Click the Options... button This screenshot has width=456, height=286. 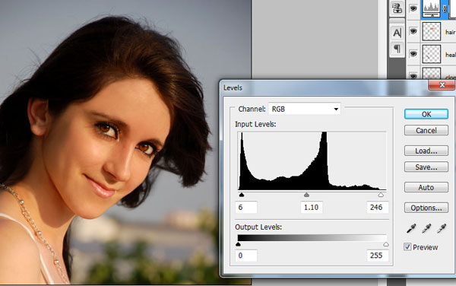click(x=426, y=208)
